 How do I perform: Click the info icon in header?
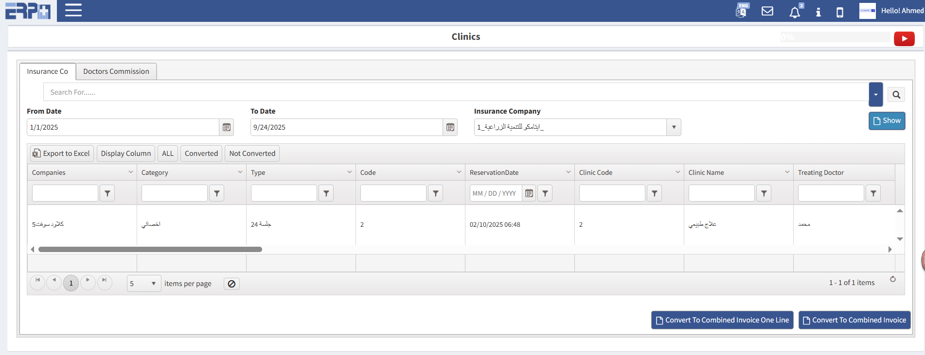[x=818, y=12]
